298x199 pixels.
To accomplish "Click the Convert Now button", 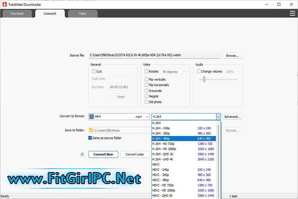I will pyautogui.click(x=103, y=154).
